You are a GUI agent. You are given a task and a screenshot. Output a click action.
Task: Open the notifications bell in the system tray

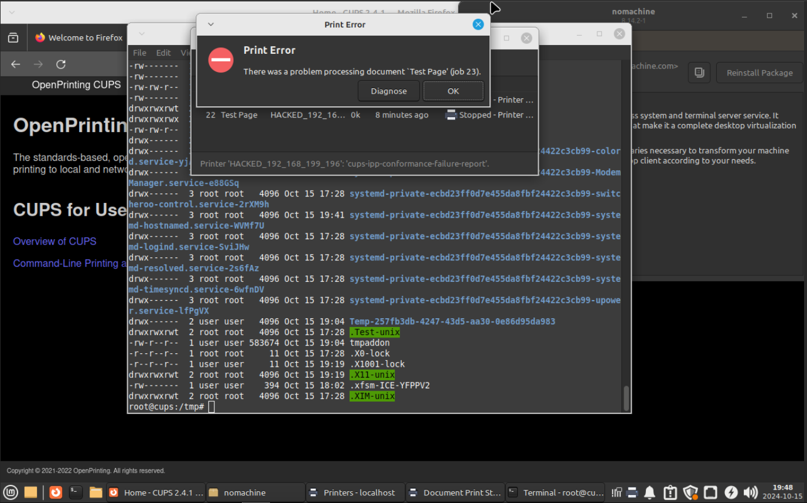[649, 492]
